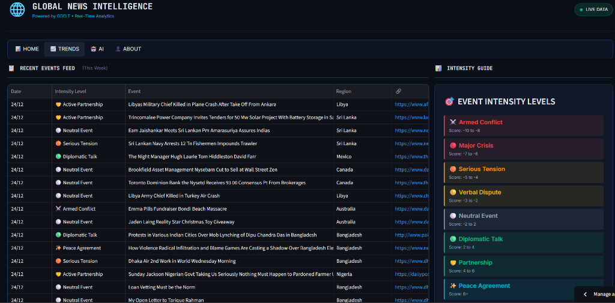Switch to the TRENDS tab
The height and width of the screenshot is (303, 615).
click(65, 49)
